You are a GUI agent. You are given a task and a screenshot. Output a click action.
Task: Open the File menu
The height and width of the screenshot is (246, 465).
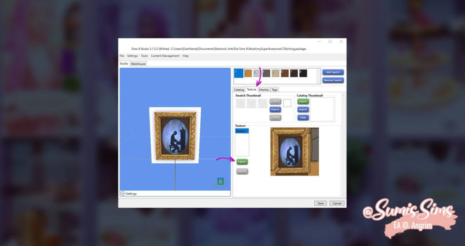tap(122, 56)
